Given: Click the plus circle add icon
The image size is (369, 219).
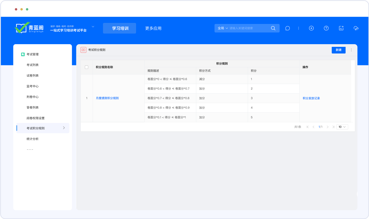Looking at the screenshot, I should [x=311, y=28].
